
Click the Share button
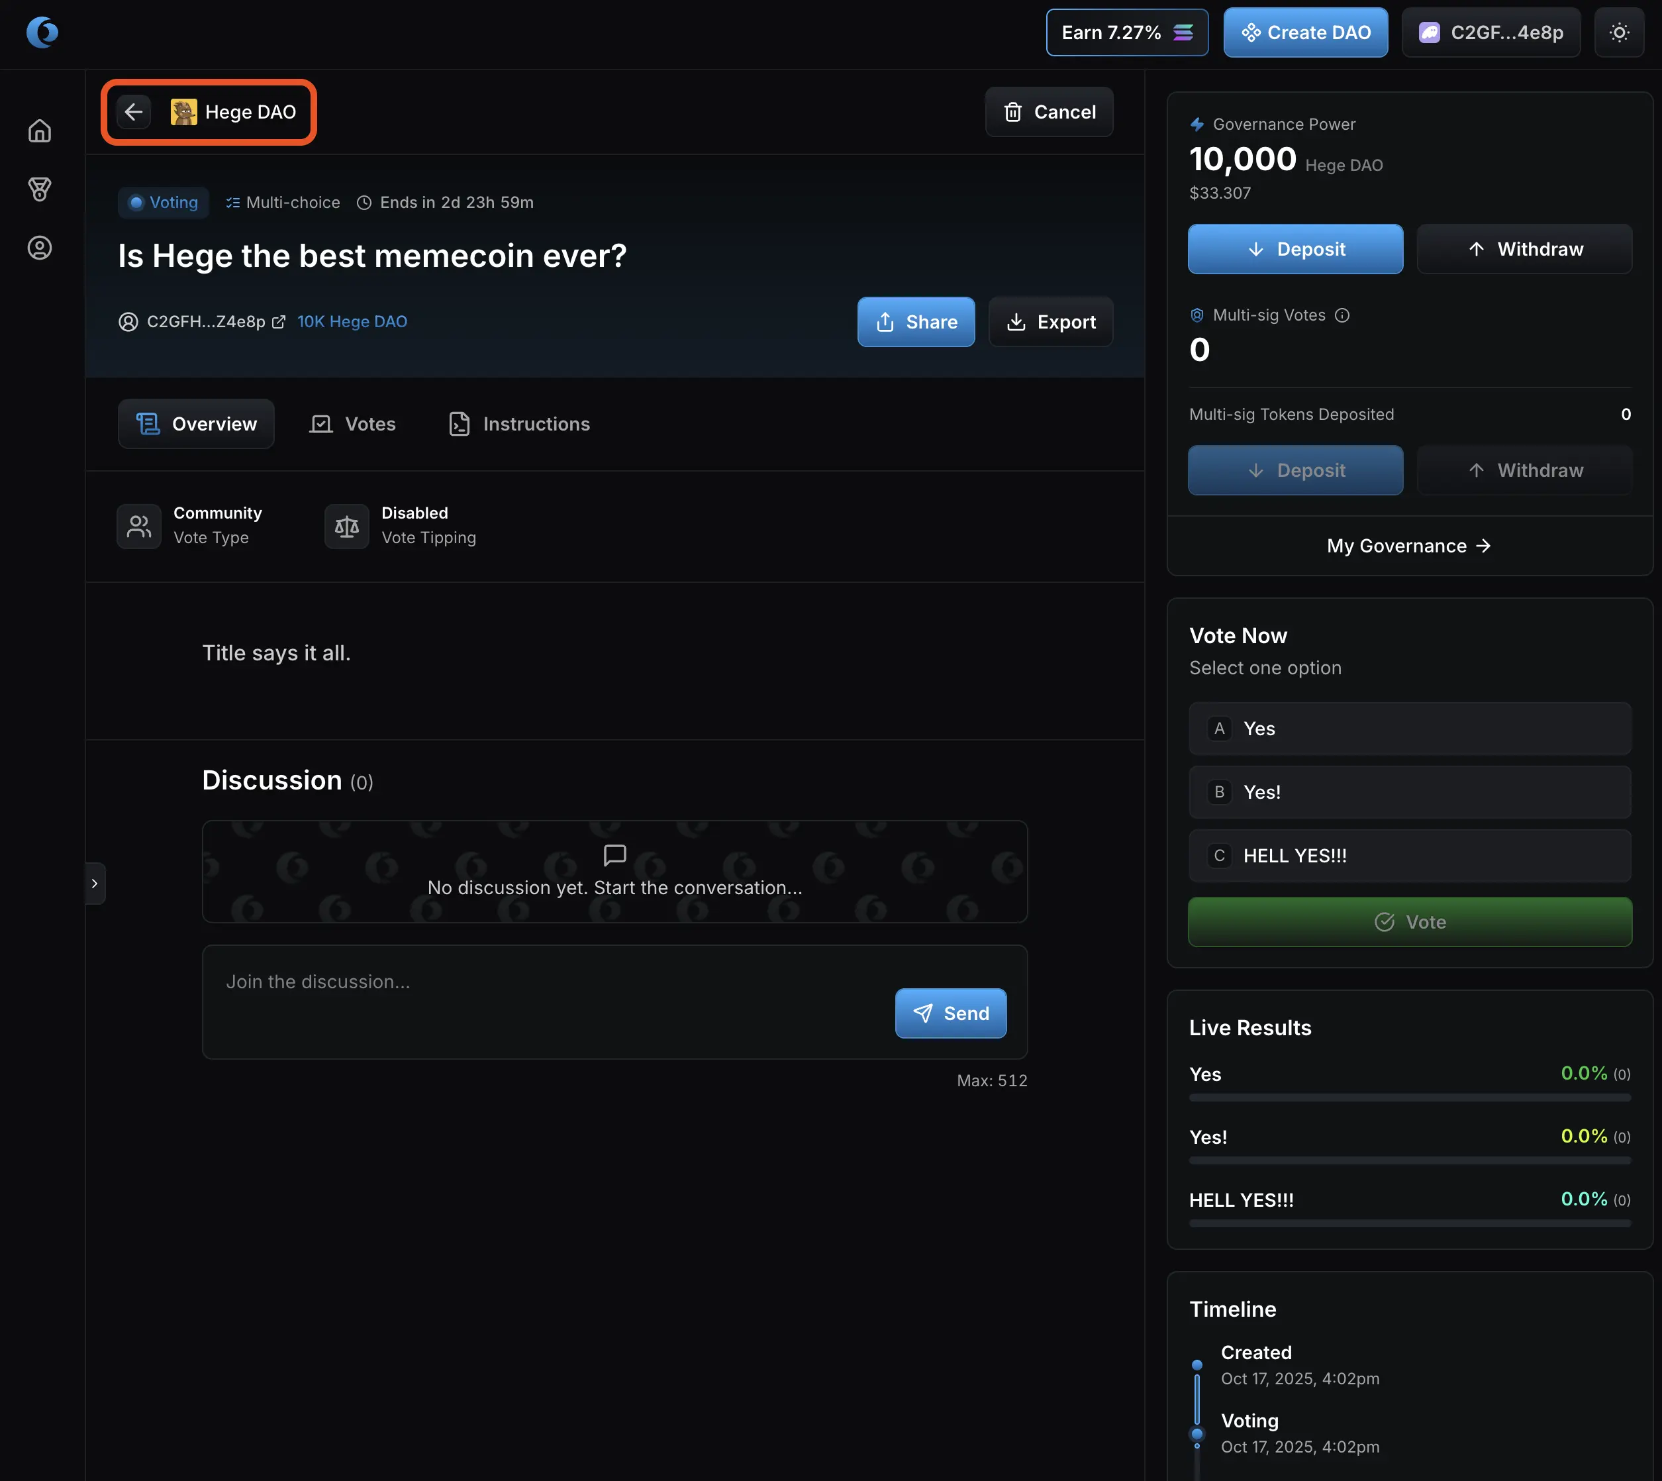[915, 323]
